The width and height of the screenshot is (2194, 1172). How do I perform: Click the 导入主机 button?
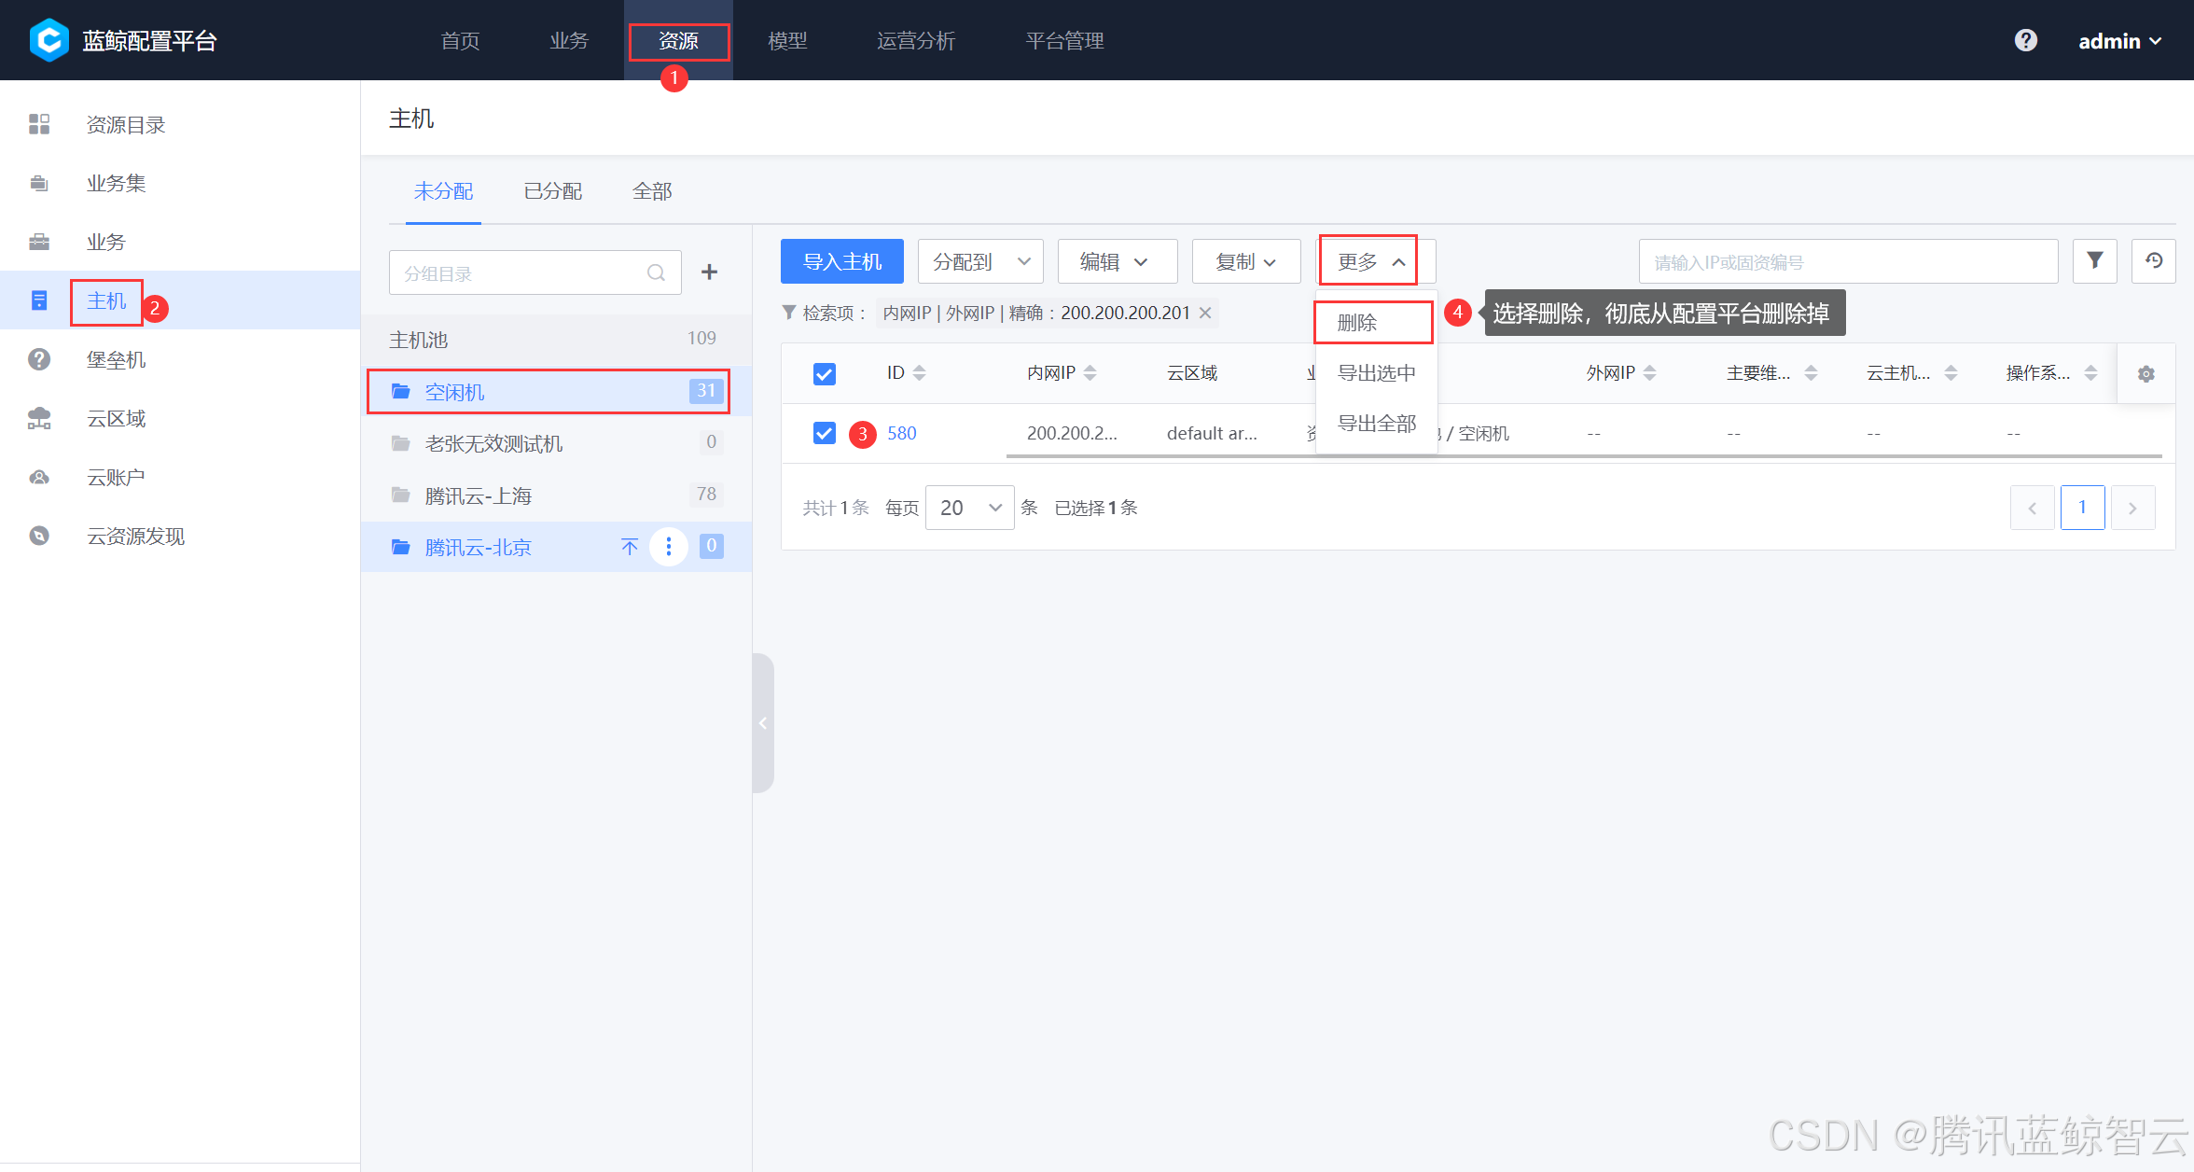click(x=841, y=261)
